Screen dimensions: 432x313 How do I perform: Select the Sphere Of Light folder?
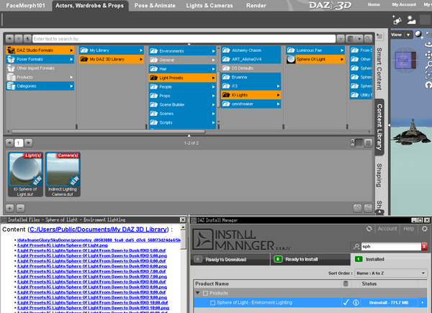coord(315,59)
